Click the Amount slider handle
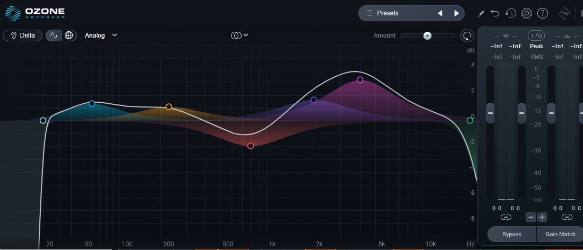This screenshot has height=250, width=583. point(427,35)
